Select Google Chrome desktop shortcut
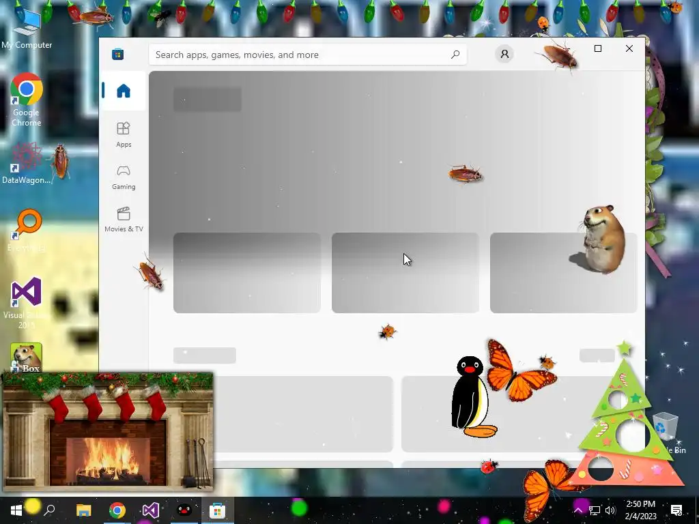The height and width of the screenshot is (524, 699). 27,100
